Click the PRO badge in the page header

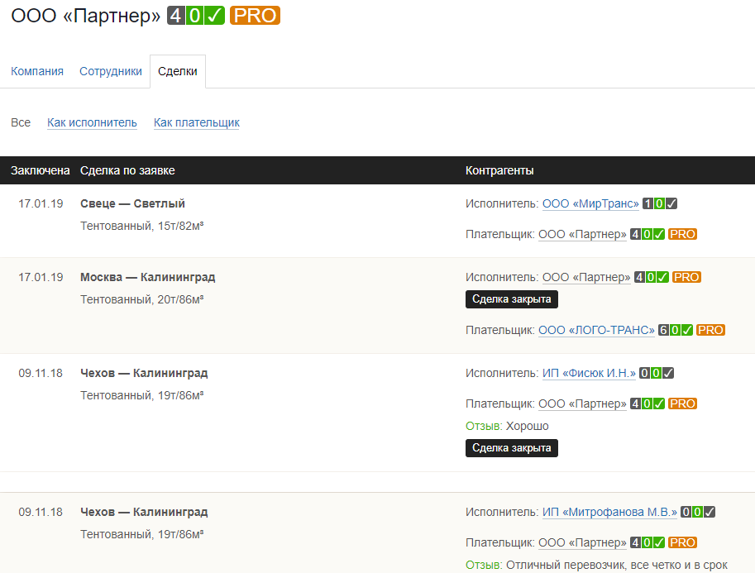255,15
